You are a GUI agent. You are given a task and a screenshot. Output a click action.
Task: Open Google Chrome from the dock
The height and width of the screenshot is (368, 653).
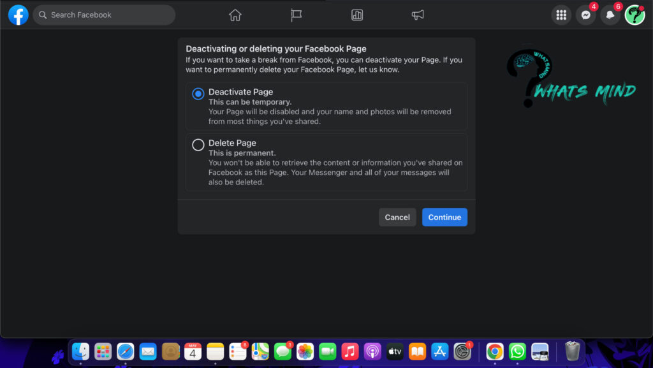pos(495,352)
